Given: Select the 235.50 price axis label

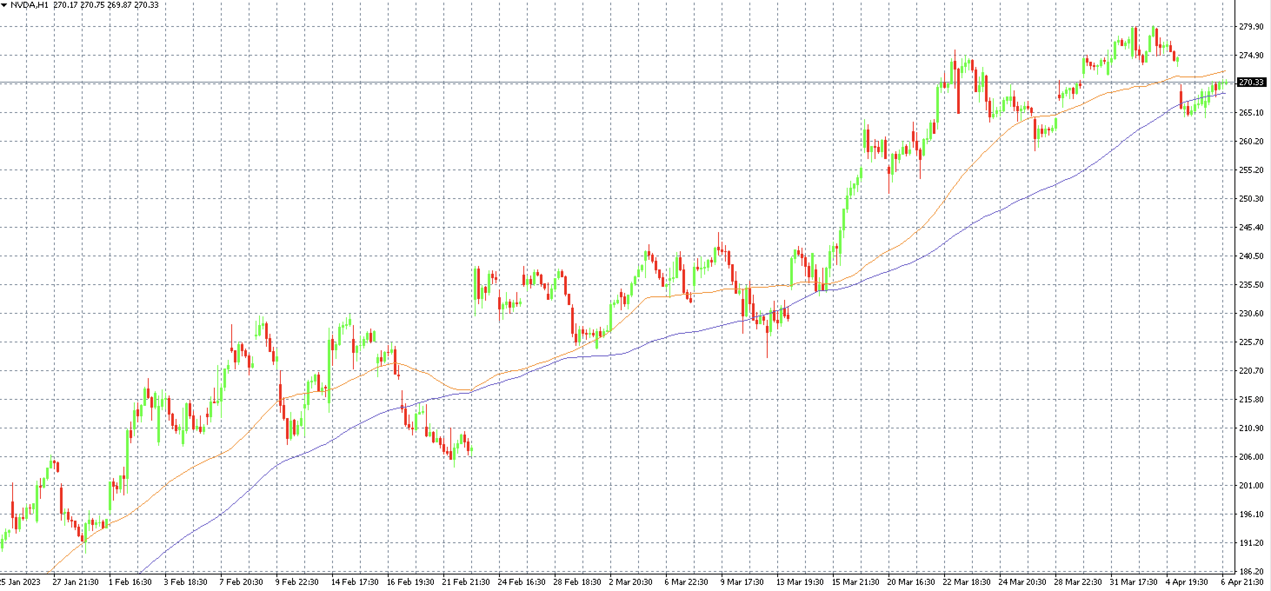Looking at the screenshot, I should pyautogui.click(x=1251, y=285).
